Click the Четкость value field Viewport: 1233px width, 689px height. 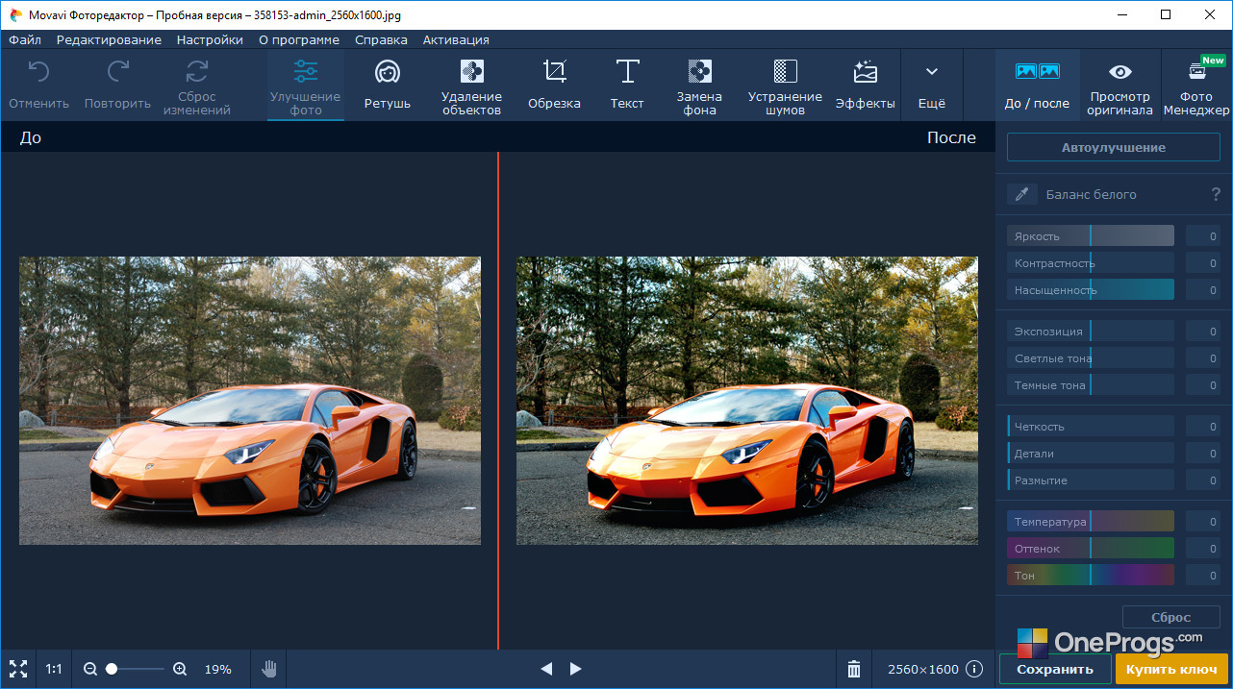pyautogui.click(x=1203, y=426)
